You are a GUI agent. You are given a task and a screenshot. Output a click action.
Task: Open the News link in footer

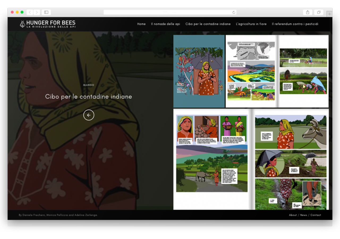(x=304, y=215)
